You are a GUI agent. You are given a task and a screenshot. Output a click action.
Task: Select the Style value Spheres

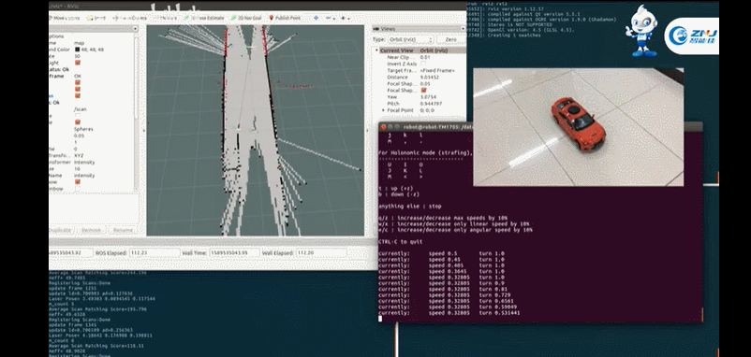(84, 129)
